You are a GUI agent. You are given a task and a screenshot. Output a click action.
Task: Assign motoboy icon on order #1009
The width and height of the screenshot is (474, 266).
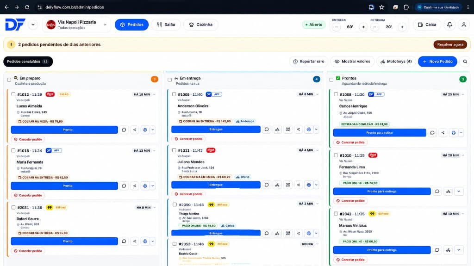tap(277, 130)
